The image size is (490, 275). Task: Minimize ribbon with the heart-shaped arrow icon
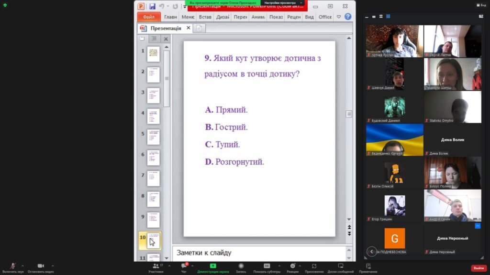(339, 17)
